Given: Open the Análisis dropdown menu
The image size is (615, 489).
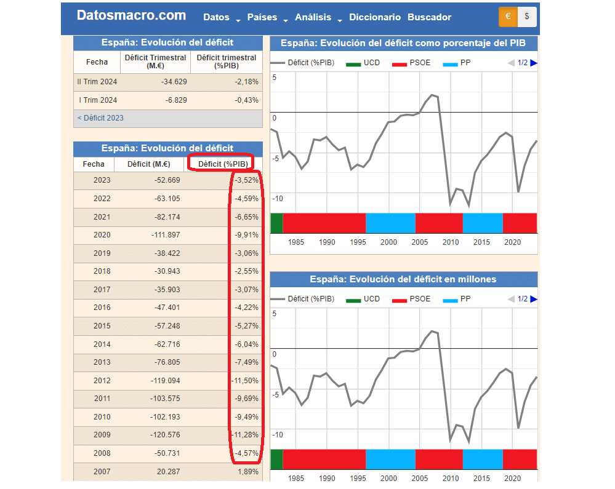Looking at the screenshot, I should click(318, 18).
